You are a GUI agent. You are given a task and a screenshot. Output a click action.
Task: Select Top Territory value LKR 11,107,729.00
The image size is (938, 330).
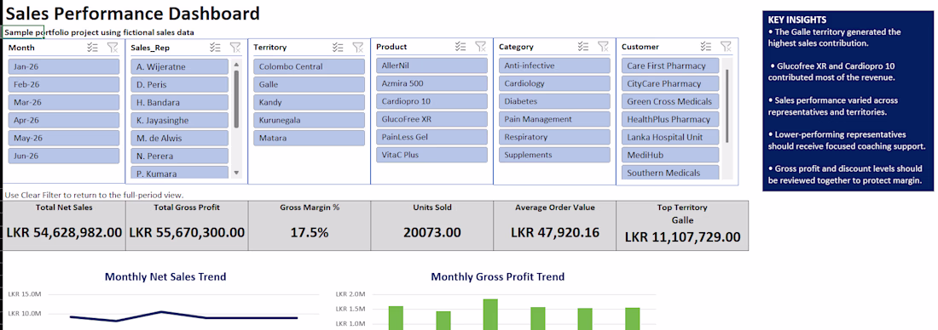[682, 237]
